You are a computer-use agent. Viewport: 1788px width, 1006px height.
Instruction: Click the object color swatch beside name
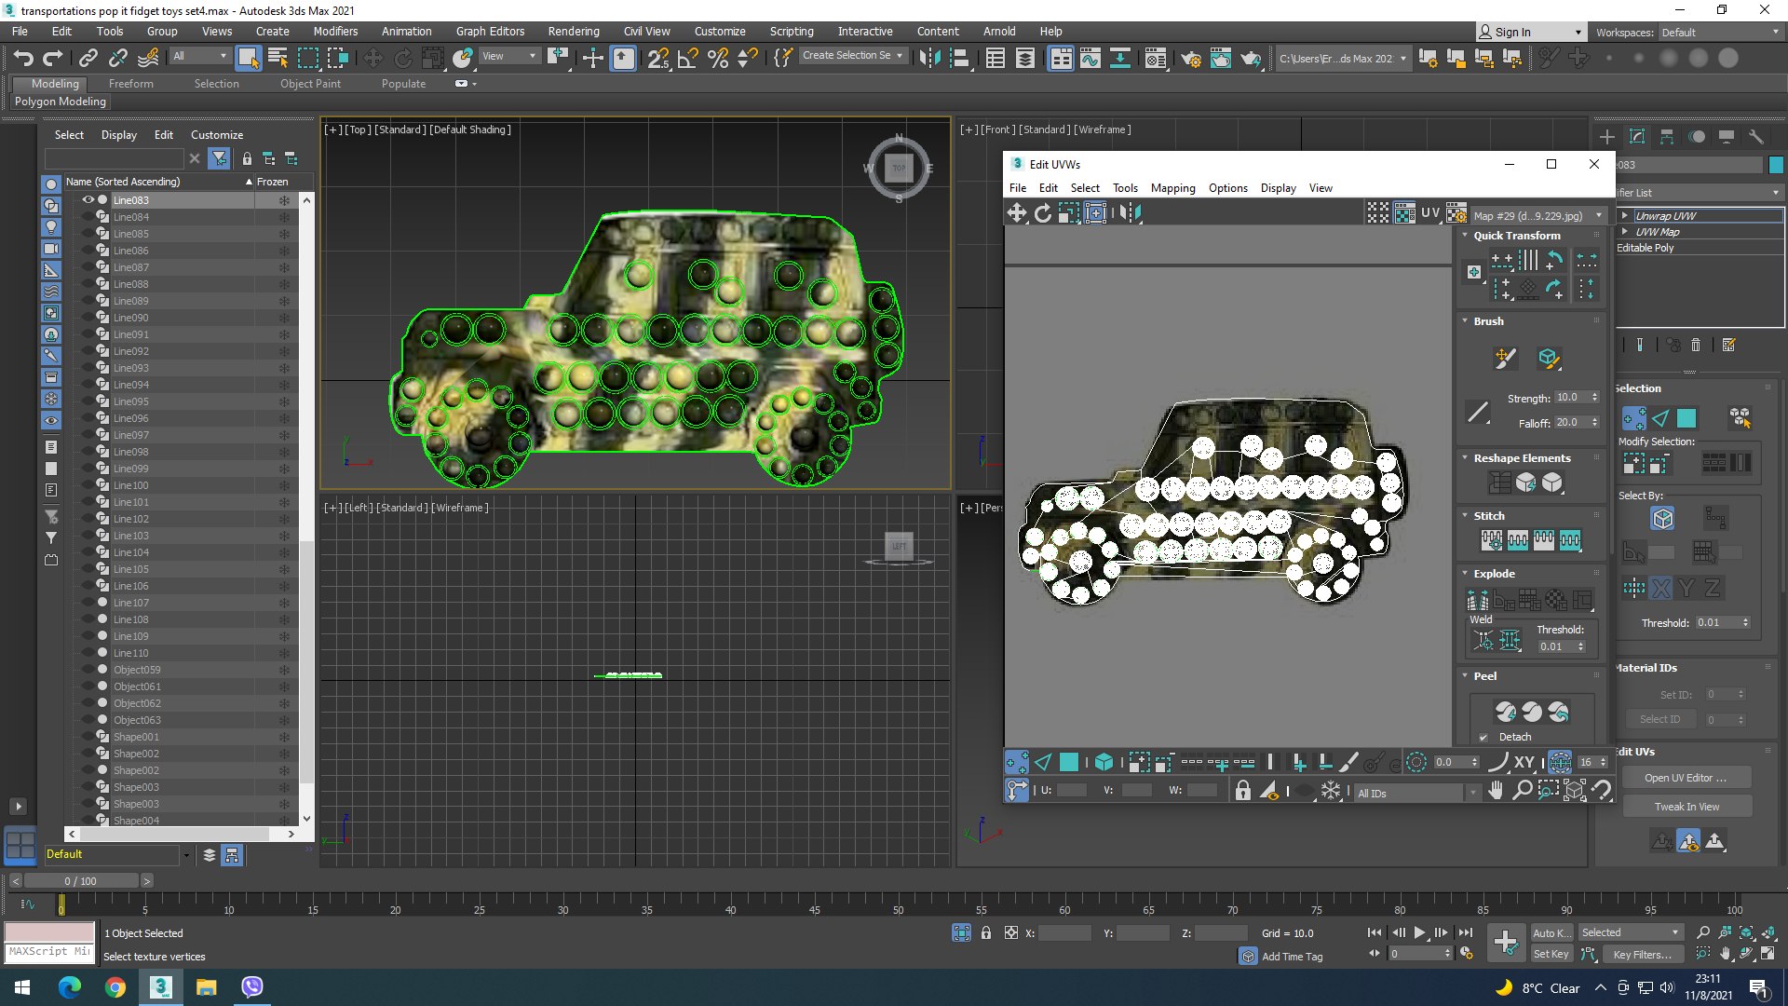(x=1776, y=165)
